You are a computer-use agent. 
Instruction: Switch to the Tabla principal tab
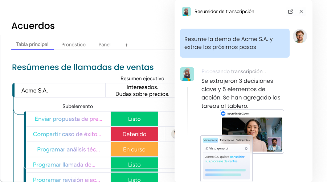point(32,44)
